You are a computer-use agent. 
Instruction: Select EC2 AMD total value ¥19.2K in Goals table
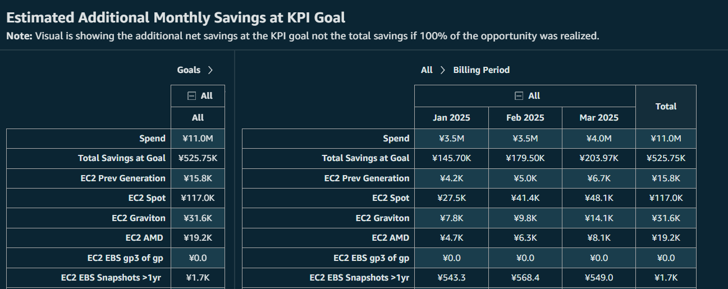pos(198,238)
